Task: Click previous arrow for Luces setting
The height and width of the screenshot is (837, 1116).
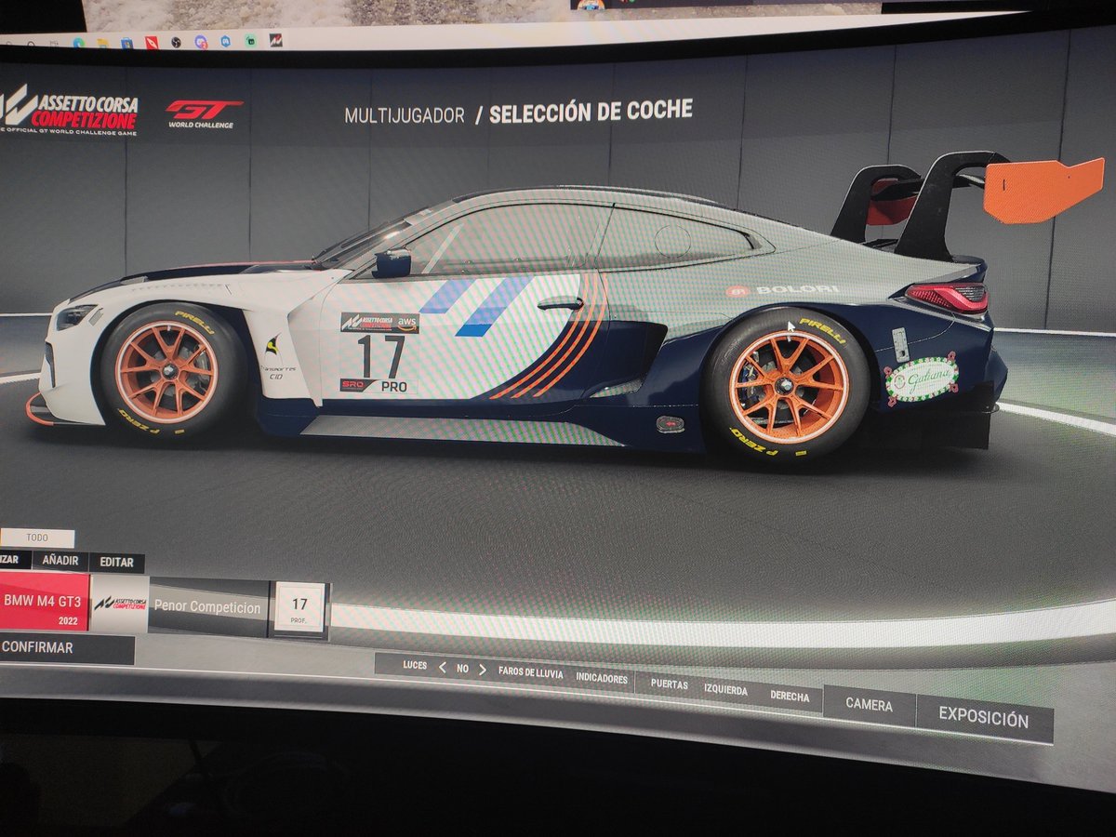Action: tap(442, 668)
